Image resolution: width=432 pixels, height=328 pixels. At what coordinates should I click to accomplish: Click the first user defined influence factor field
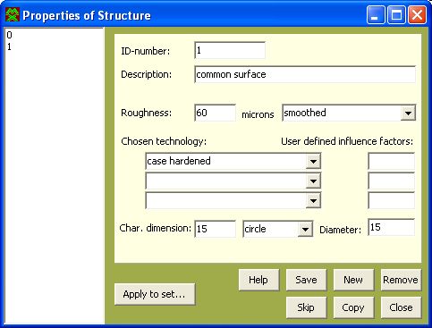(391, 161)
